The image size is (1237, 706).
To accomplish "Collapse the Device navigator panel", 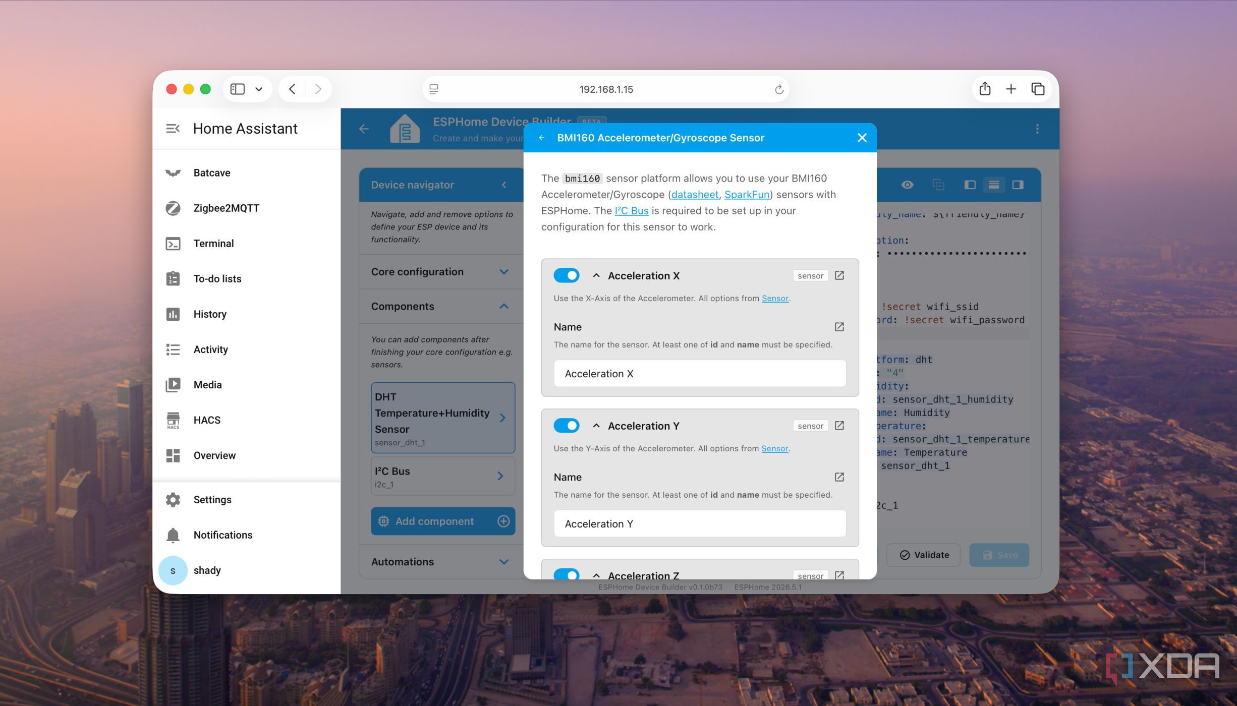I will [503, 185].
